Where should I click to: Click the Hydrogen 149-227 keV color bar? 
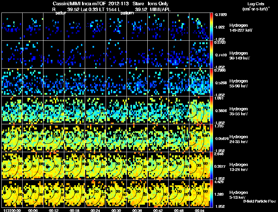click(211, 27)
